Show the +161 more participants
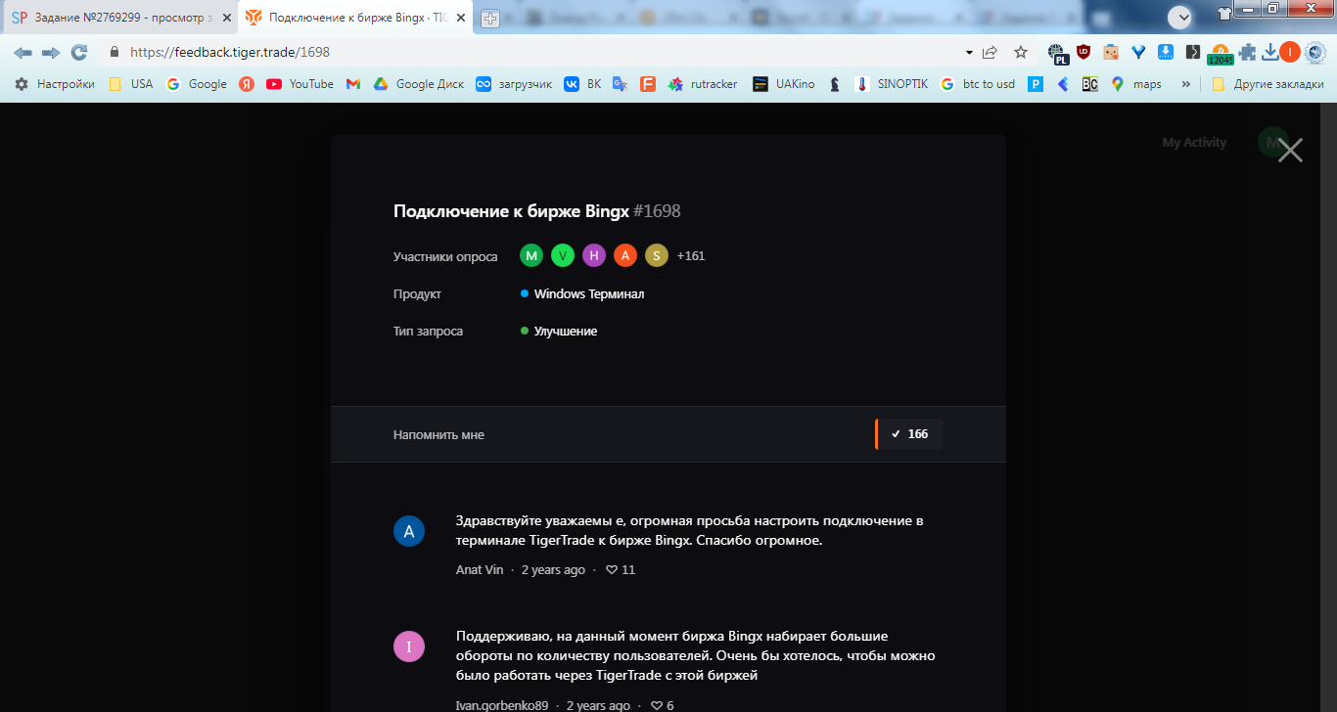Viewport: 1337px width, 712px height. [x=691, y=256]
